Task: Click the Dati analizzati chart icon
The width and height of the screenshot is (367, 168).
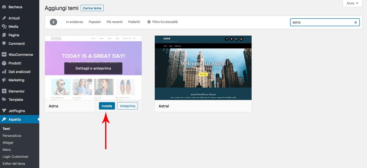Action: (4, 71)
